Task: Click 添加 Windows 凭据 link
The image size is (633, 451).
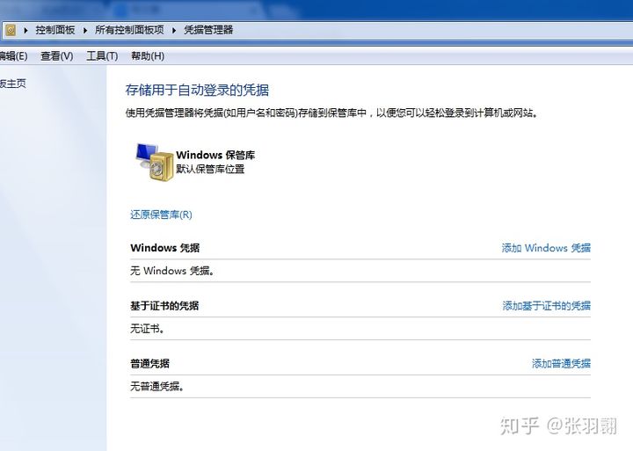Action: [546, 248]
